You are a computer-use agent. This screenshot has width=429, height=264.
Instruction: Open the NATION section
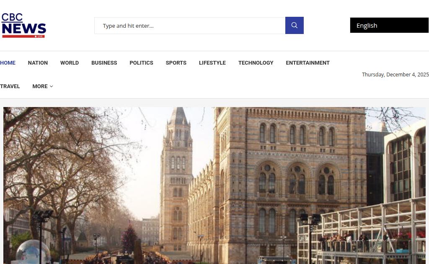(x=38, y=63)
